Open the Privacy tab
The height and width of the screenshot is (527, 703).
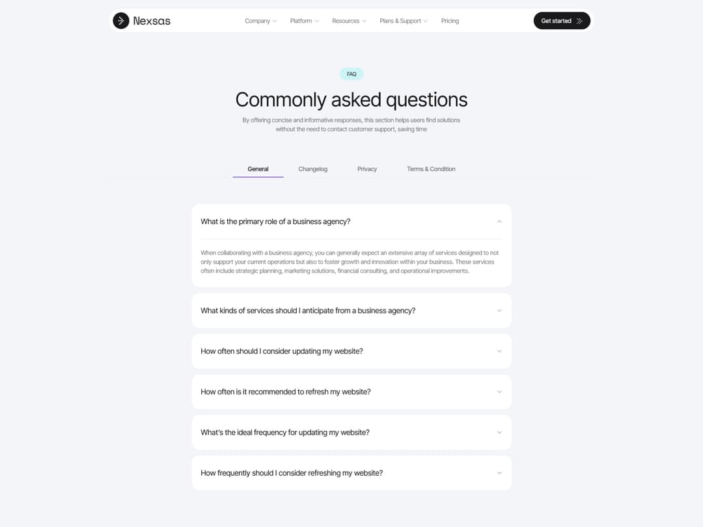[x=367, y=169]
